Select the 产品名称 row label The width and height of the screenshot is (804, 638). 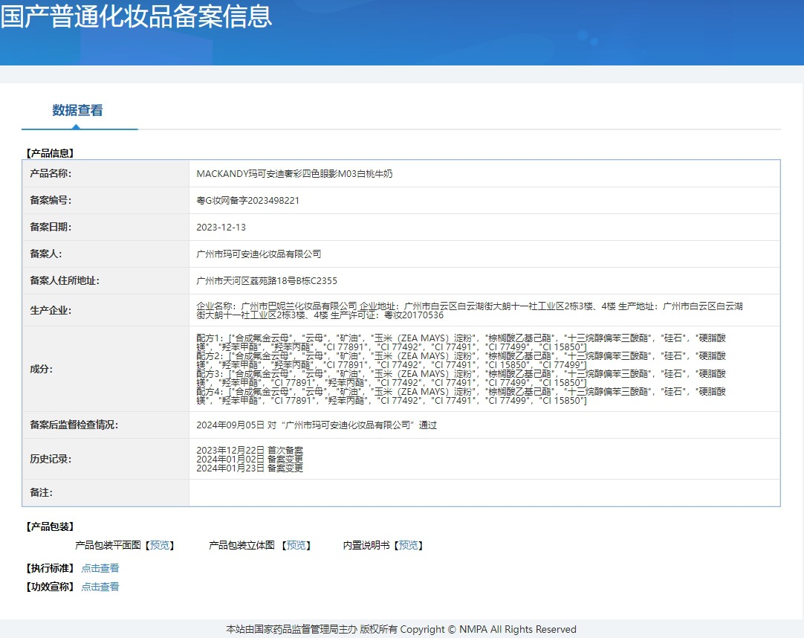[x=51, y=173]
